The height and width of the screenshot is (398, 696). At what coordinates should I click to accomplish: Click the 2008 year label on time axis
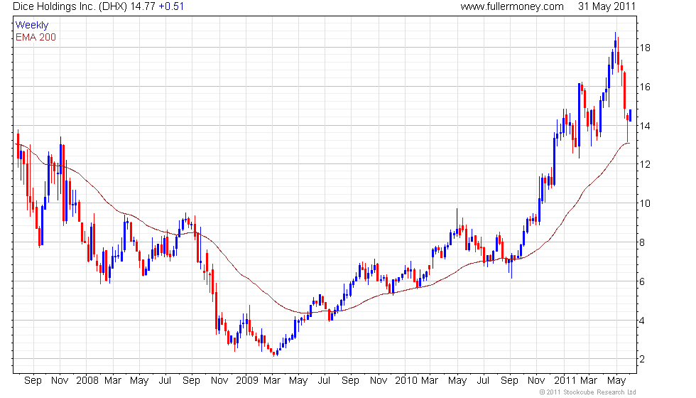(87, 381)
